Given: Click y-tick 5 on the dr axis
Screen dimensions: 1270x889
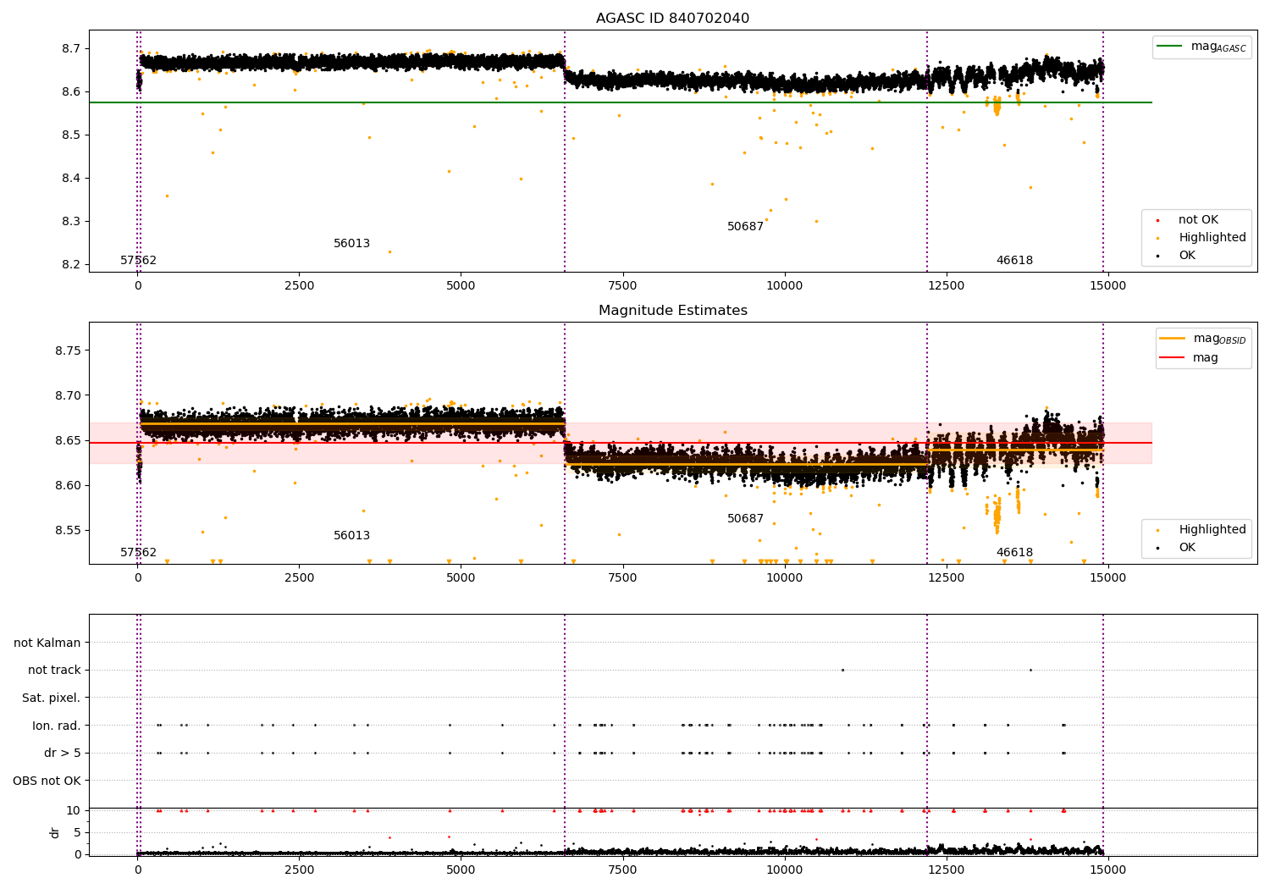Looking at the screenshot, I should pos(78,832).
